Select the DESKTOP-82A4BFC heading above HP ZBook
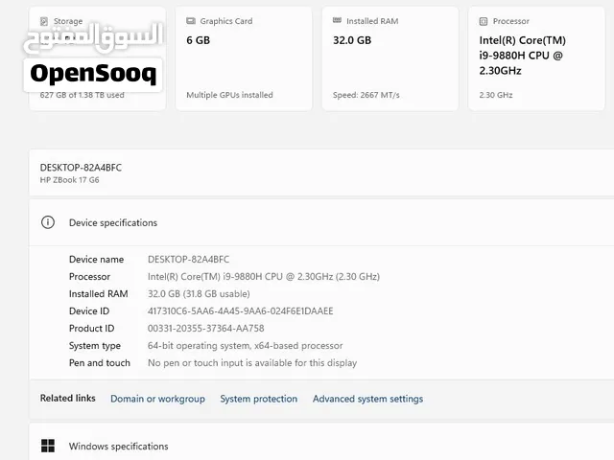This screenshot has height=460, width=614. click(81, 168)
